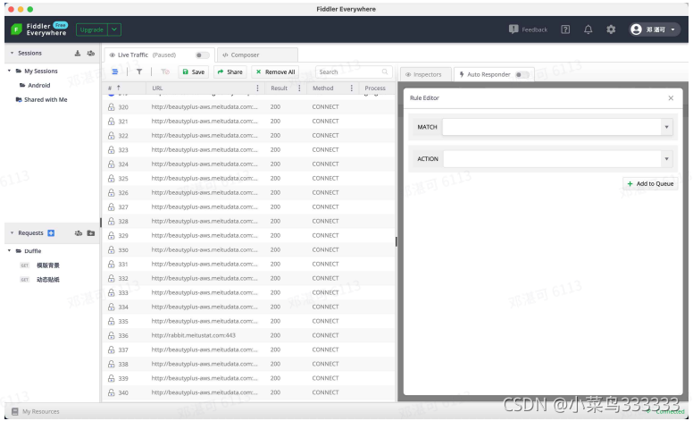Open Result column options menu

pyautogui.click(x=299, y=88)
